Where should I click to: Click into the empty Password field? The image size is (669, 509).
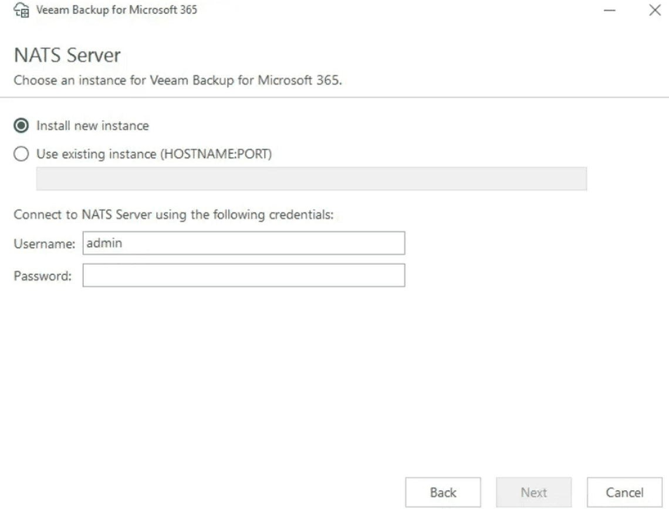coord(244,275)
